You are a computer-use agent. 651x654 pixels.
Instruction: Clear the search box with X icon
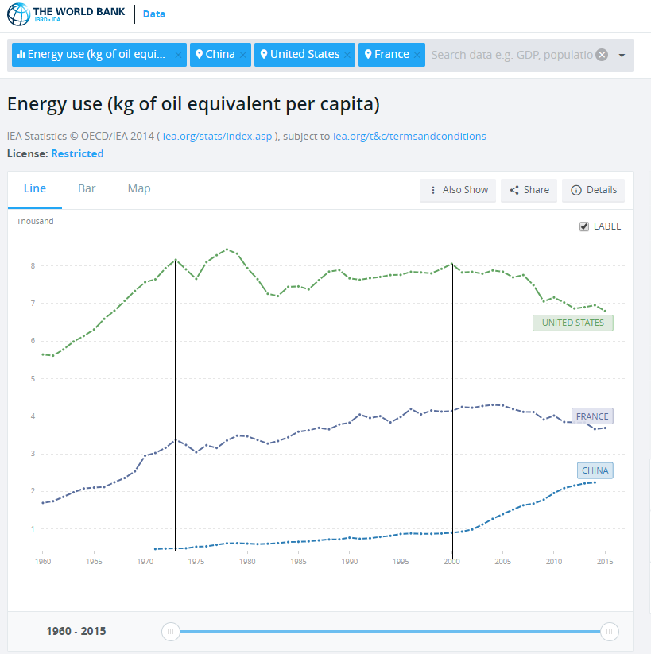tap(602, 55)
